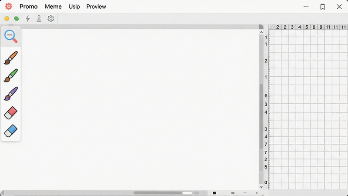Open the three-dots more options menu
Screen dimensions: 348x196
[306, 7]
